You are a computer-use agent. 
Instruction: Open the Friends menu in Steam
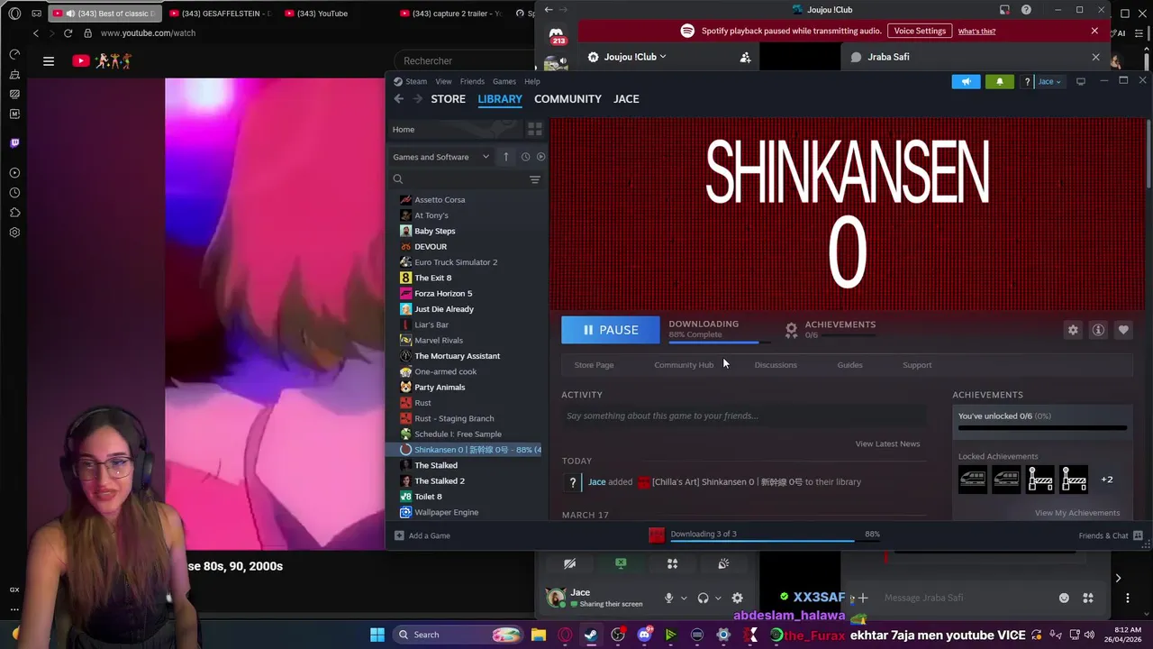tap(472, 81)
